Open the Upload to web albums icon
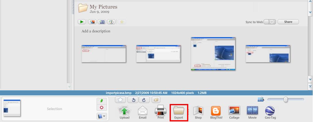This screenshot has width=313, height=122. (x=124, y=110)
